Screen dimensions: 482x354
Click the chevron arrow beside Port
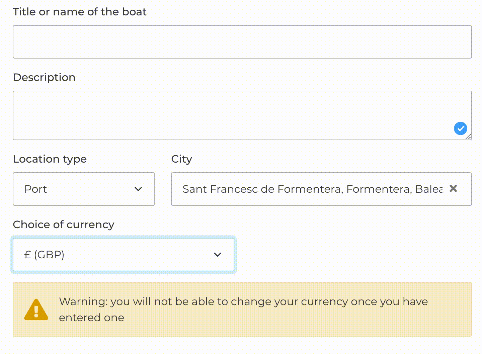(138, 189)
